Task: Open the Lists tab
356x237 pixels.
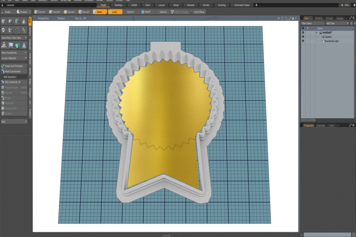Action: coord(331,125)
